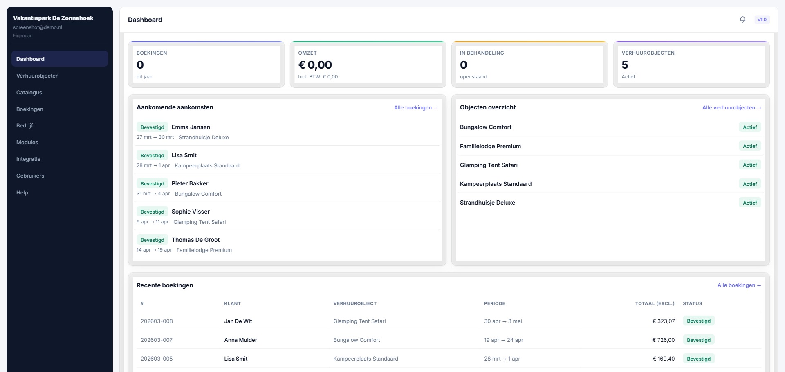Screen dimensions: 785x372
Task: Navigate to Catalogus
Action: pos(29,92)
